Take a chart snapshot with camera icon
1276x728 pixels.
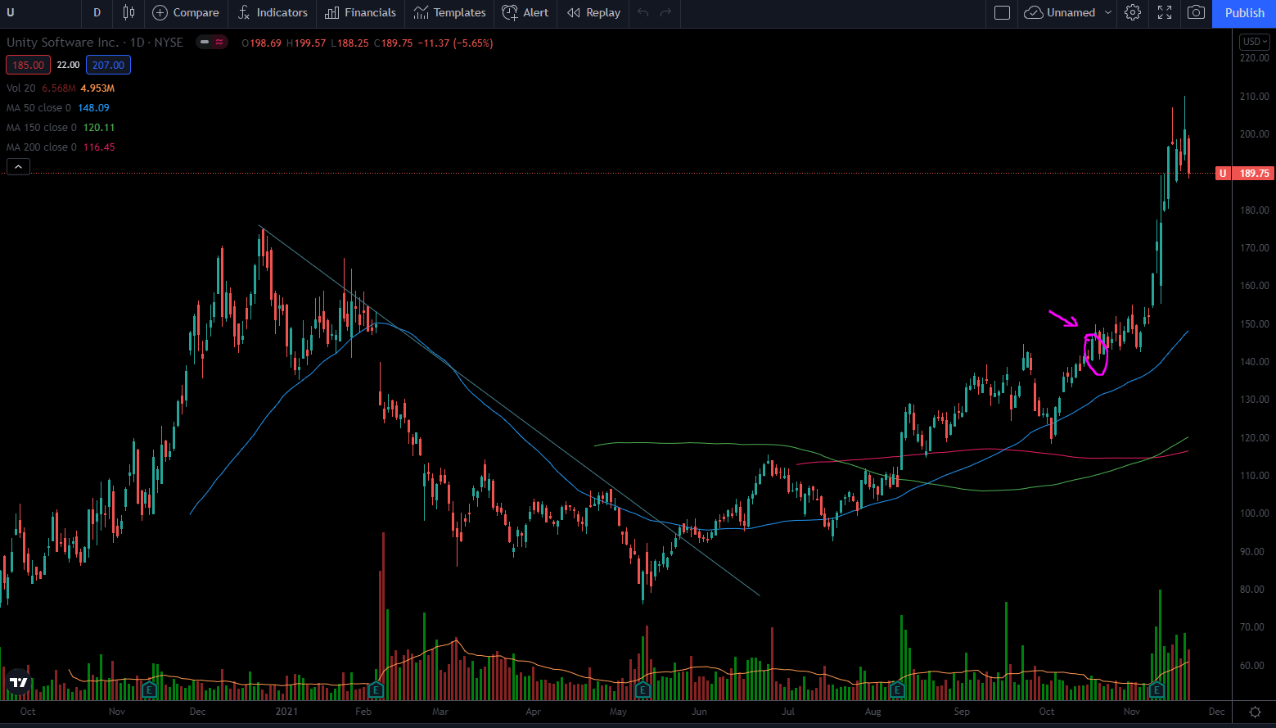point(1196,12)
